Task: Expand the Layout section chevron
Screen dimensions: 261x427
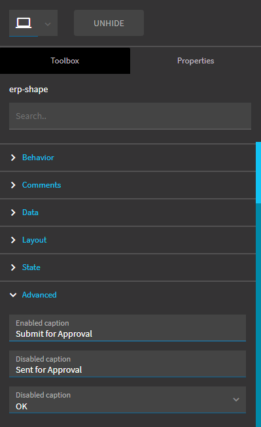Action: [13, 240]
